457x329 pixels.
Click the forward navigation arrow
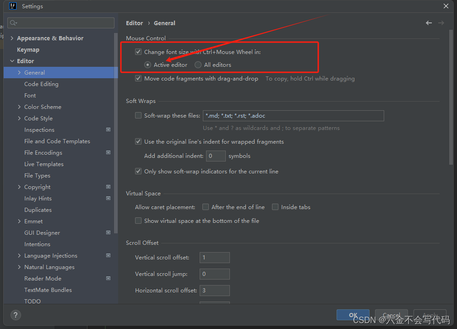[441, 22]
